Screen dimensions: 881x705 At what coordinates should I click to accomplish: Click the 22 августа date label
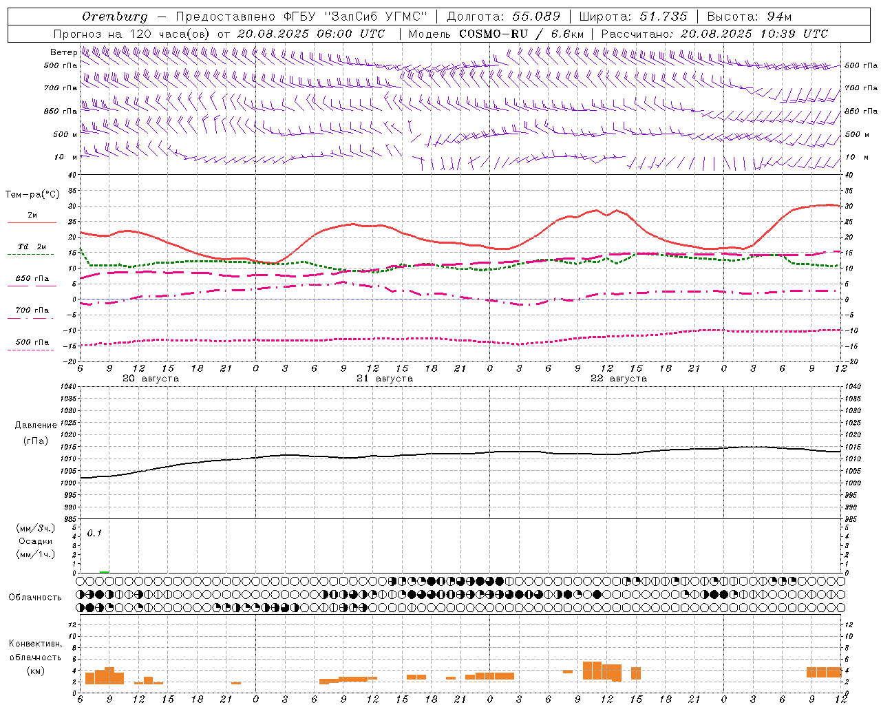point(619,379)
